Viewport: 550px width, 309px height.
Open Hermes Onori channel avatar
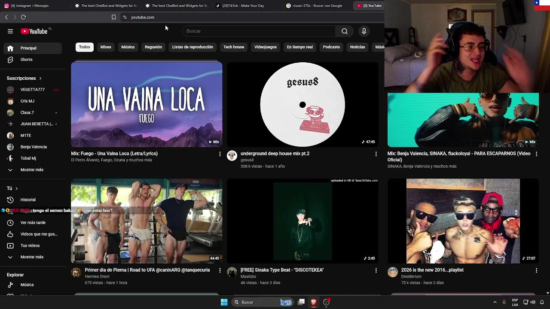[x=76, y=272]
